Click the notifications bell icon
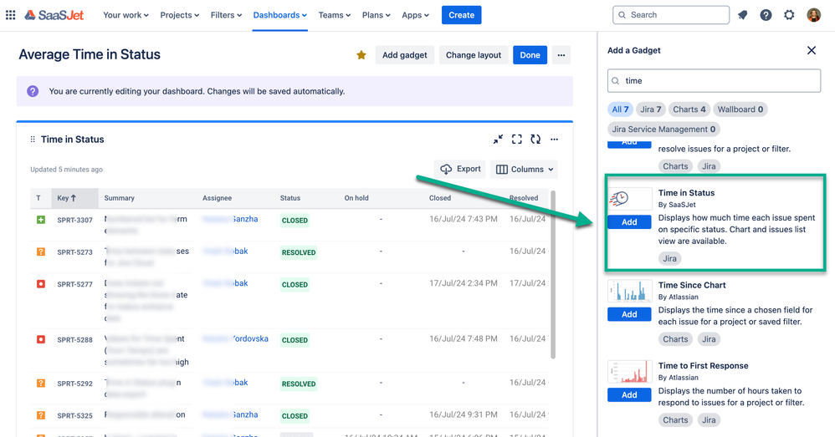 point(742,15)
